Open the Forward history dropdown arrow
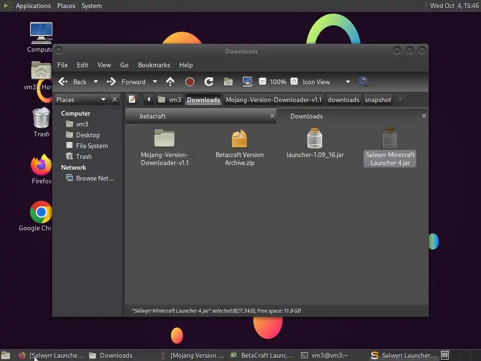 [x=155, y=82]
